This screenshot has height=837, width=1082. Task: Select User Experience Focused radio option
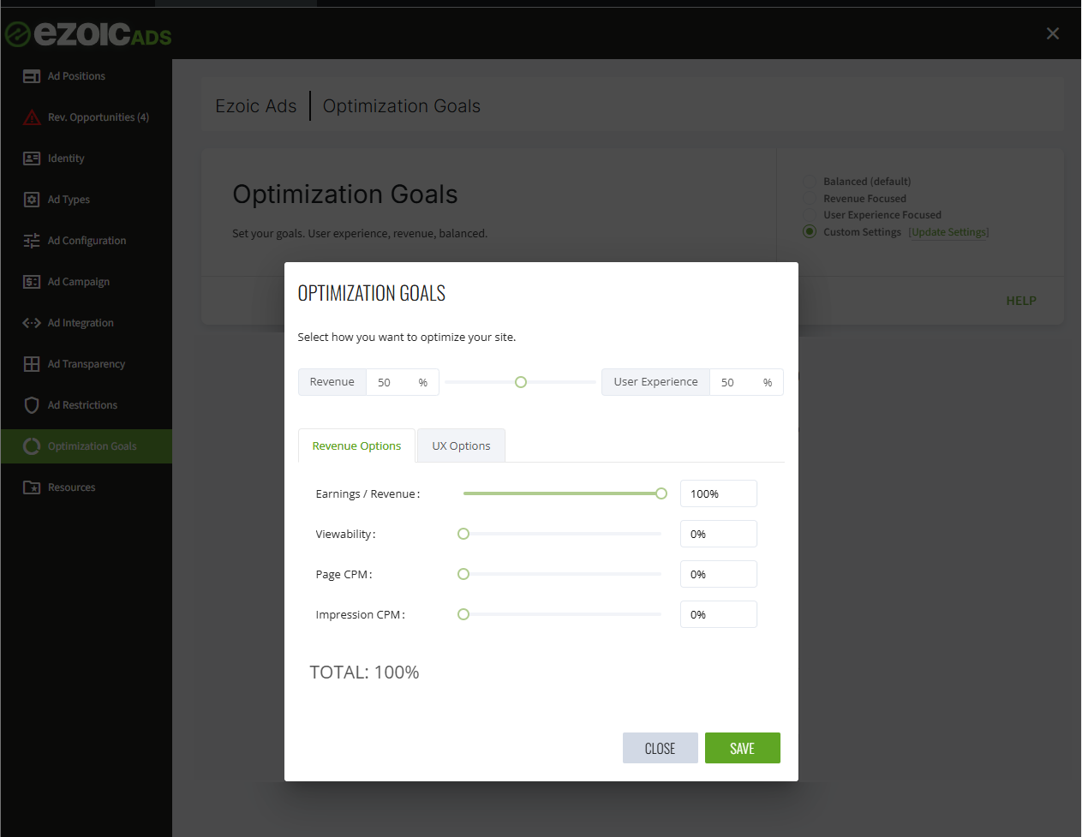coord(810,215)
